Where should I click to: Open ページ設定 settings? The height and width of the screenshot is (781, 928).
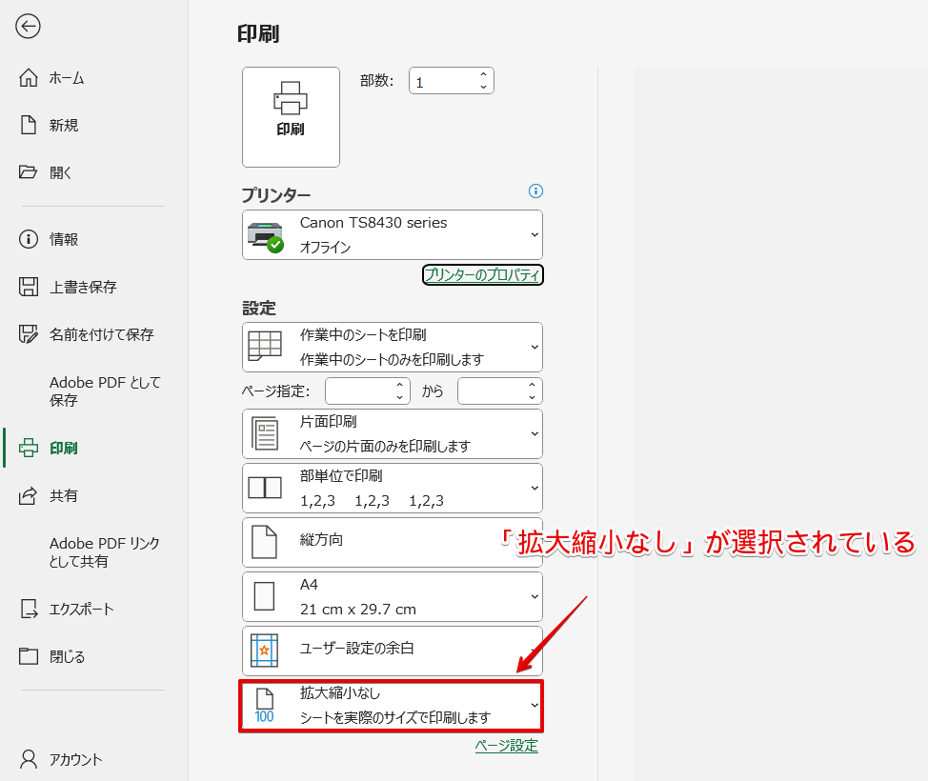click(508, 746)
